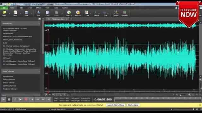Load audio from CD
The height and width of the screenshot is (113, 202).
tap(69, 13)
